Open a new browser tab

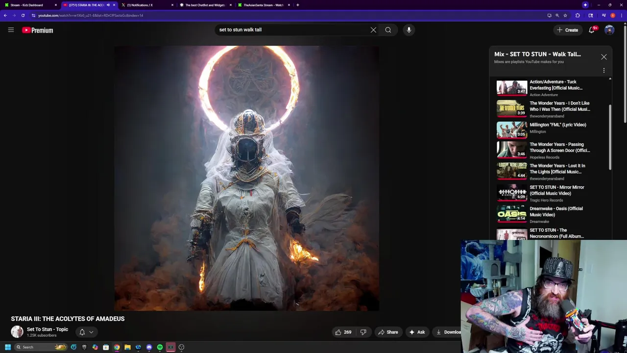(x=298, y=5)
